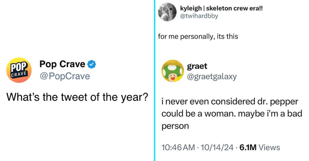The image size is (309, 161).
Task: Open the quoted dr. pepper tweet text
Action: coord(232,114)
